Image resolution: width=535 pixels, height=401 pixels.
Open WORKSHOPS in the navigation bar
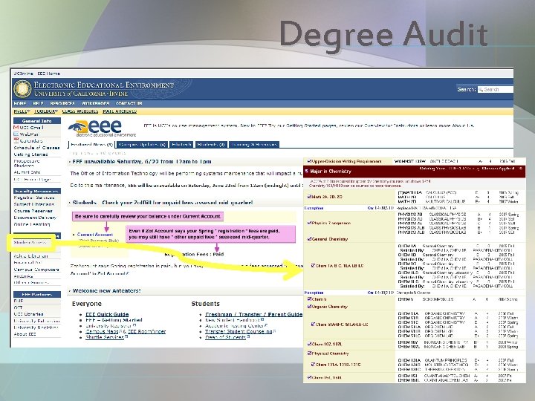click(95, 103)
